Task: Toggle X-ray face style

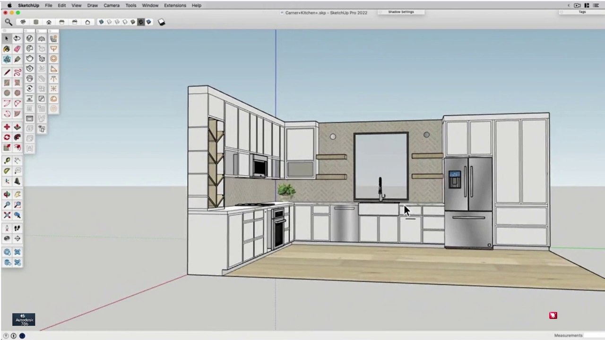Action: [x=101, y=22]
